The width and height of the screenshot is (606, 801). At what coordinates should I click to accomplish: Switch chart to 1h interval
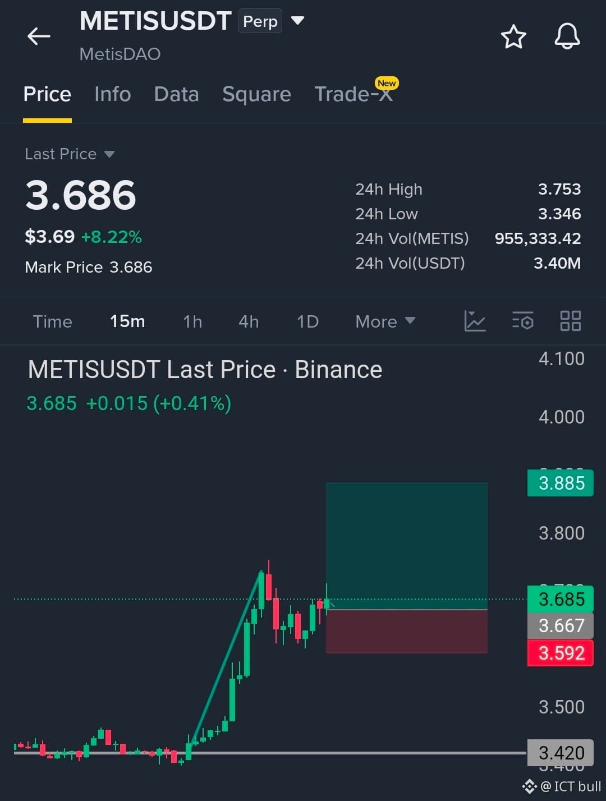pos(192,321)
